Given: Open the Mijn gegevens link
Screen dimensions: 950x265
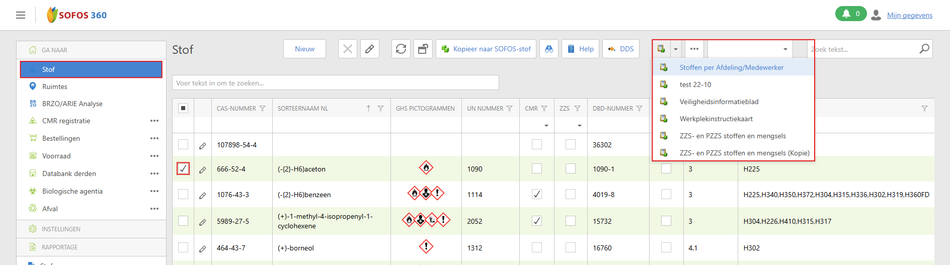Looking at the screenshot, I should click(x=909, y=15).
